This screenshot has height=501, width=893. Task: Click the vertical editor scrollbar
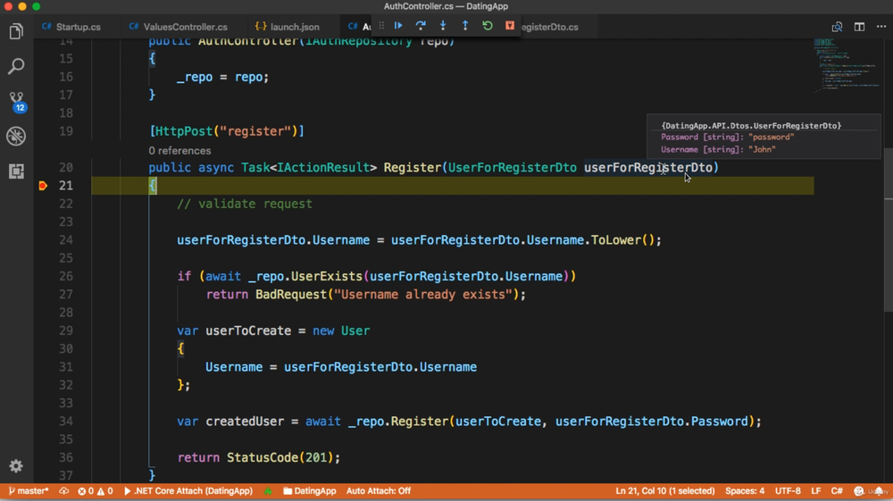888,230
